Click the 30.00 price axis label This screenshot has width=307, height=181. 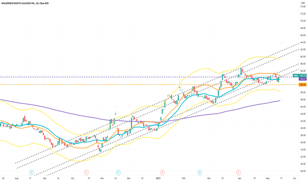pos(303,164)
